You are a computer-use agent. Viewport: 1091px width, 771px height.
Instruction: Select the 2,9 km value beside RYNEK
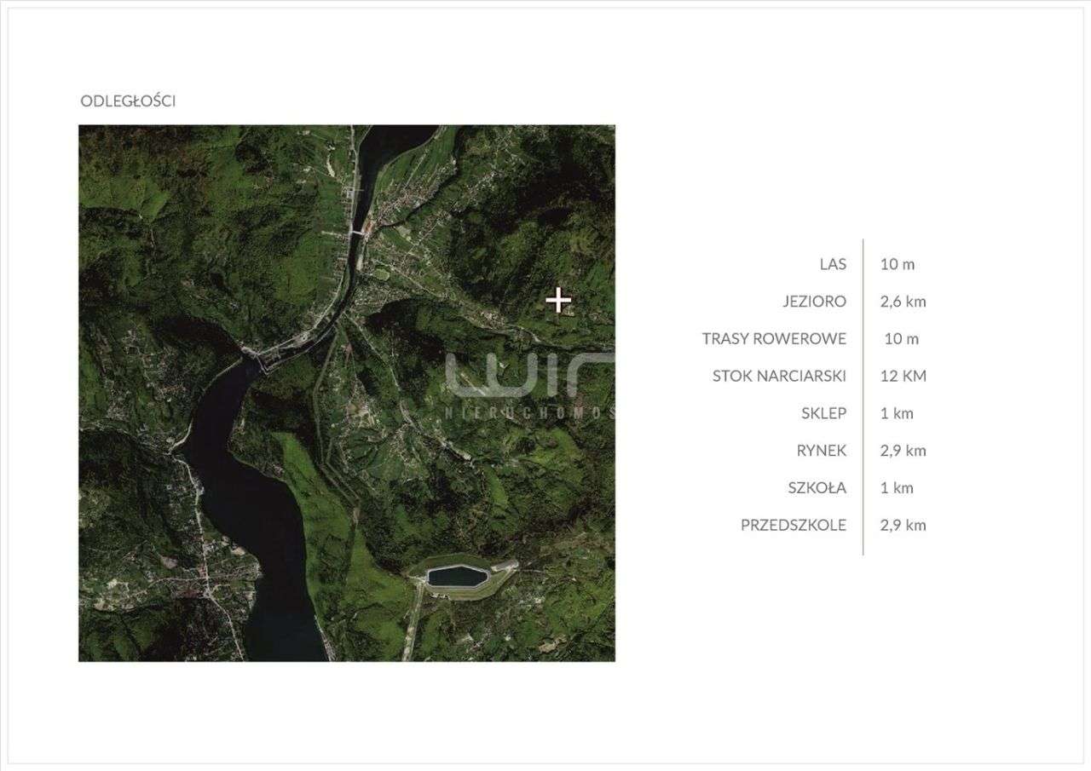(903, 451)
